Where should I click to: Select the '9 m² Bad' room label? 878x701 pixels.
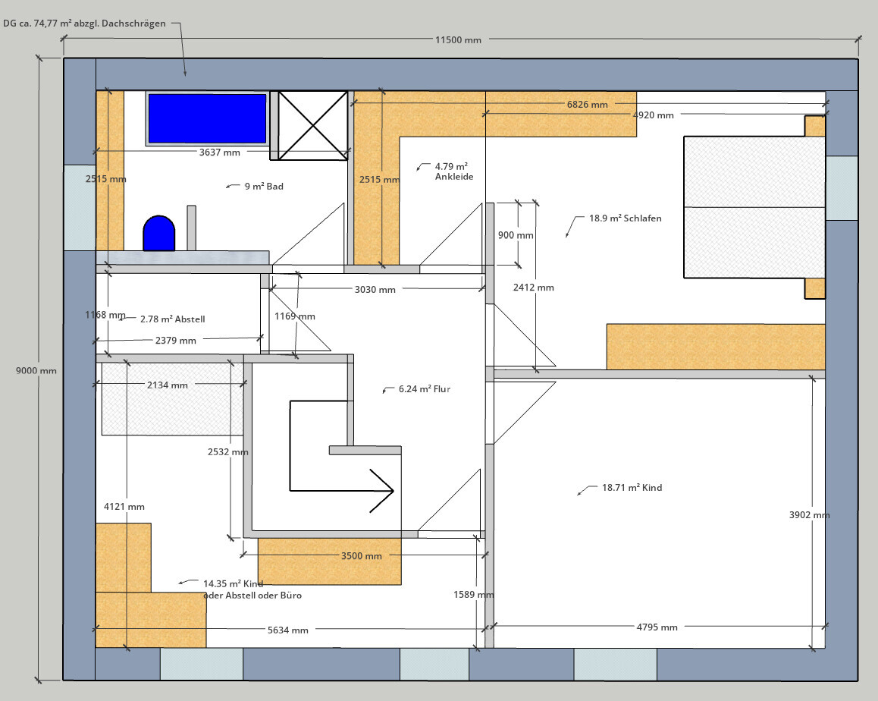[263, 186]
